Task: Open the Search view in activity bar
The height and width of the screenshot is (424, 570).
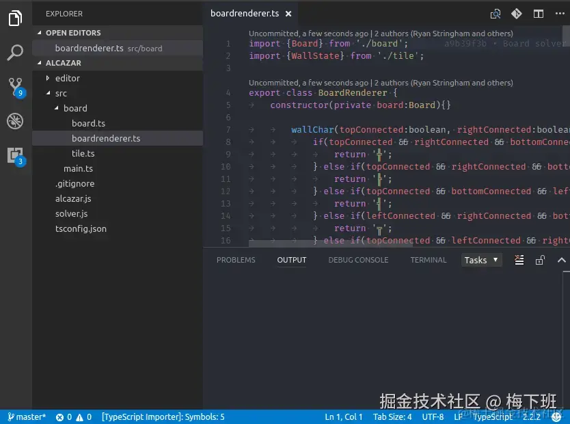Action: click(x=15, y=53)
